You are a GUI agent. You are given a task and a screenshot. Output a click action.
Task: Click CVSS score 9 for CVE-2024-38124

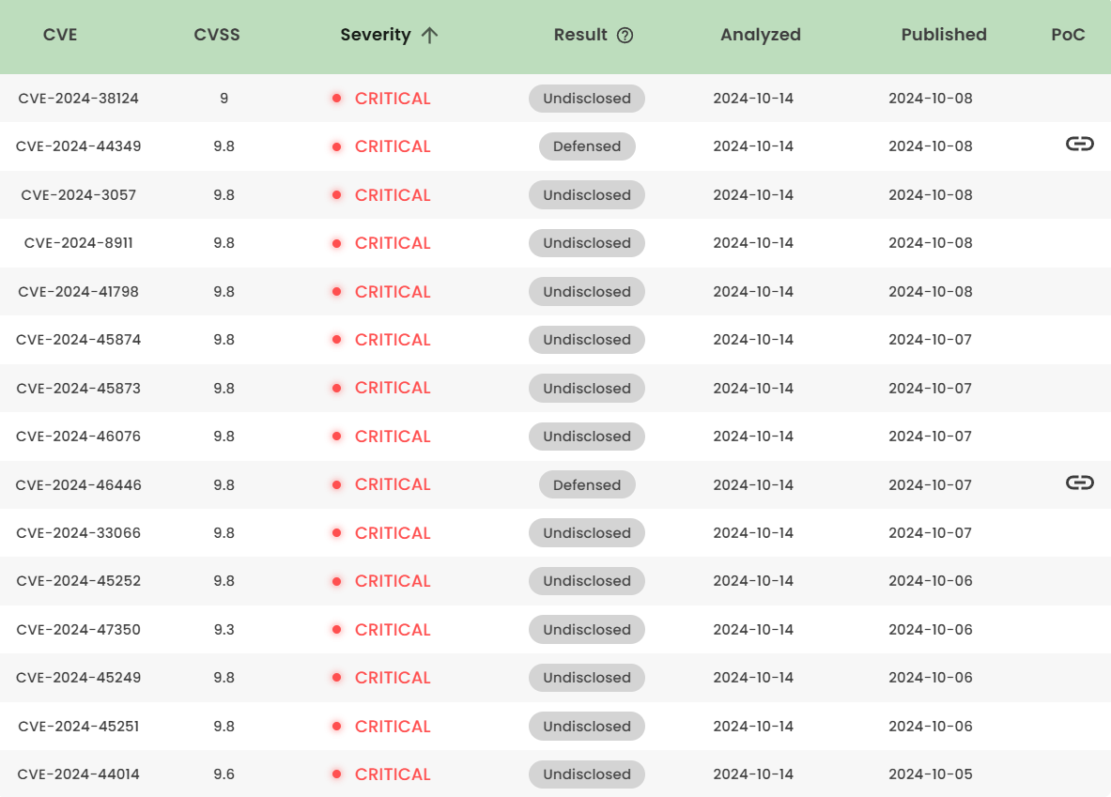[x=224, y=99]
